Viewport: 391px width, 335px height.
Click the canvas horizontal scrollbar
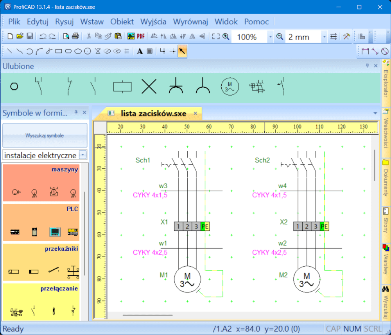(147, 315)
